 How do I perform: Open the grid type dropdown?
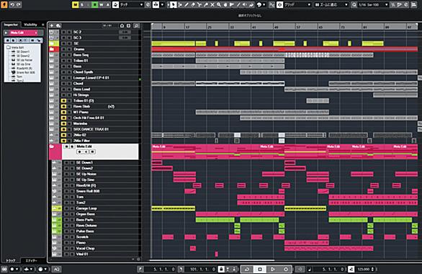click(331, 4)
